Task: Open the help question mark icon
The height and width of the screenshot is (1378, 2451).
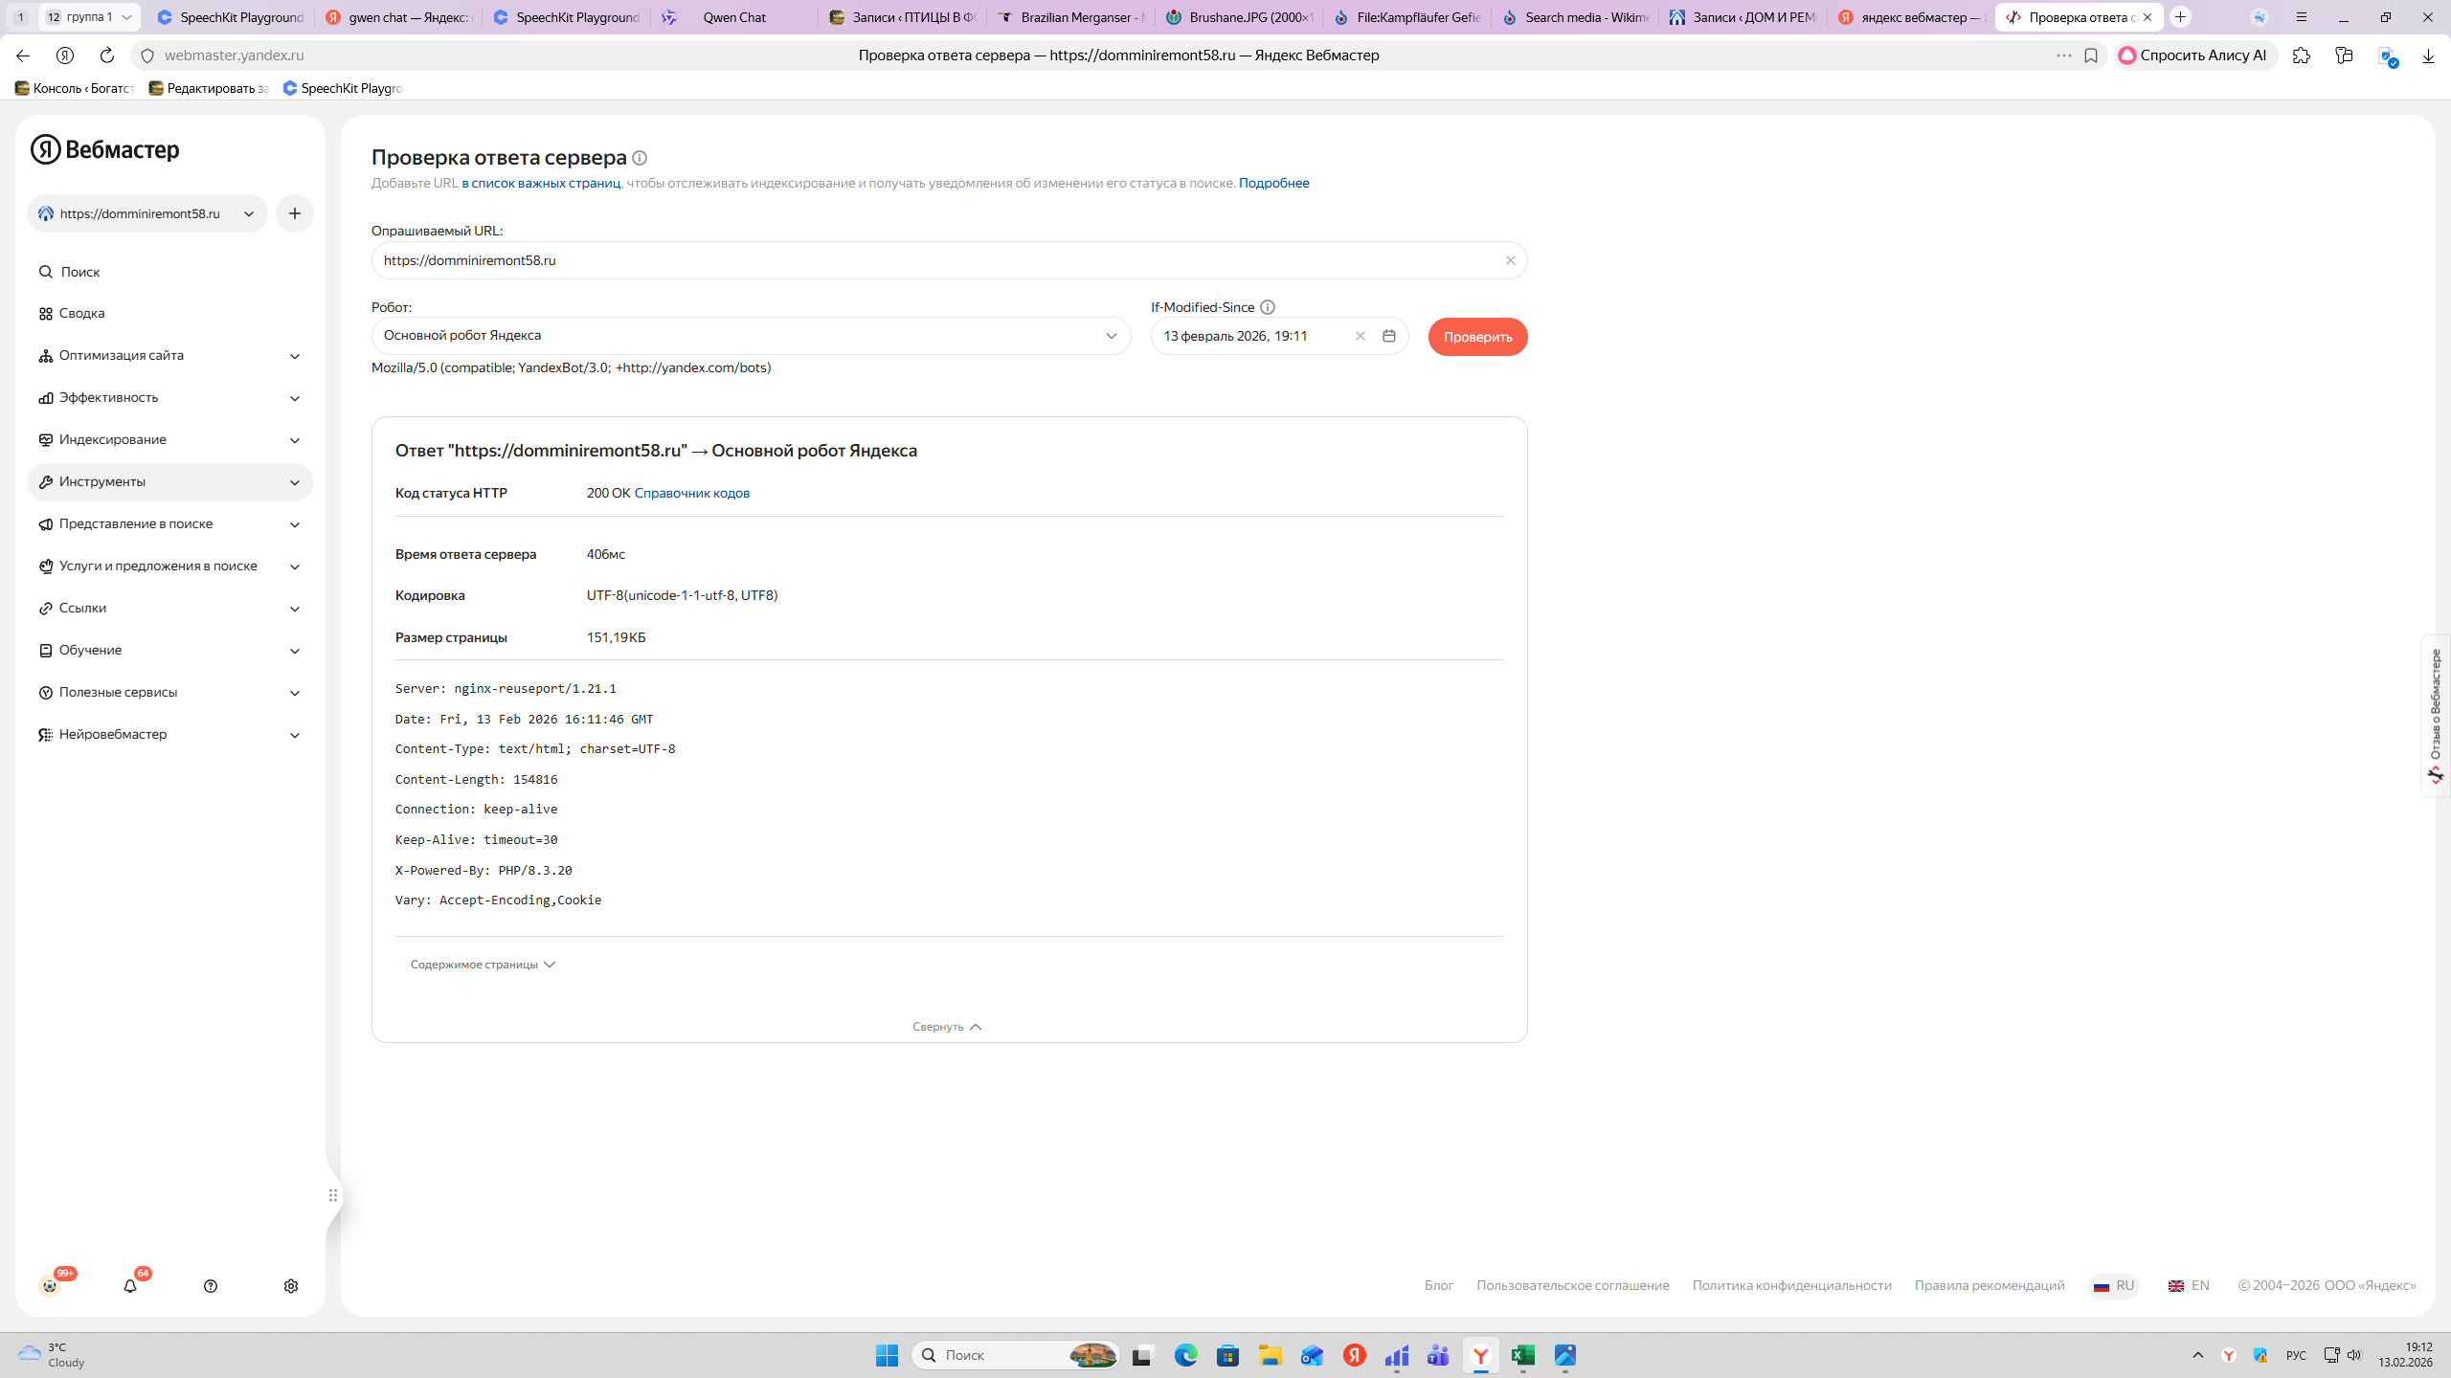Action: pos(211,1286)
